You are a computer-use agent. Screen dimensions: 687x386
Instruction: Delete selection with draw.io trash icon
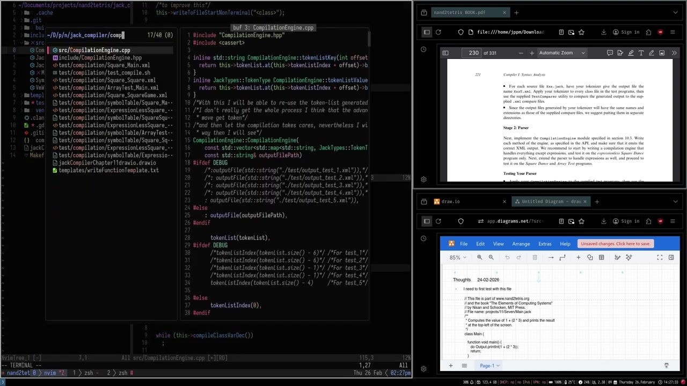tap(535, 258)
